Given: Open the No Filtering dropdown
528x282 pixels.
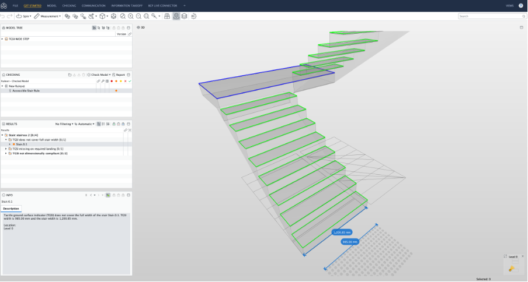Looking at the screenshot, I should 64,124.
